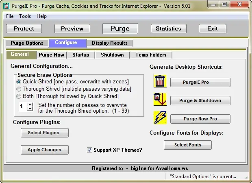Click the Exit button
The width and height of the screenshot is (252, 183).
(x=213, y=28)
